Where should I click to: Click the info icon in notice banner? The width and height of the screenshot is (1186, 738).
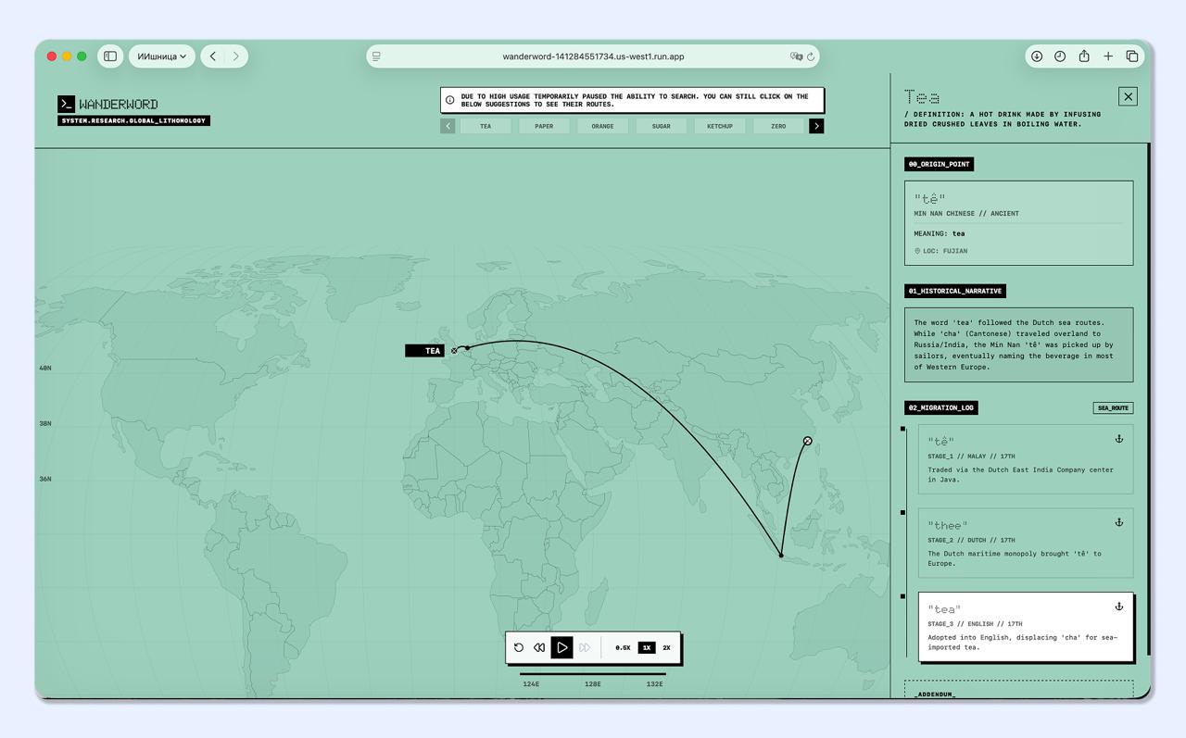(450, 100)
